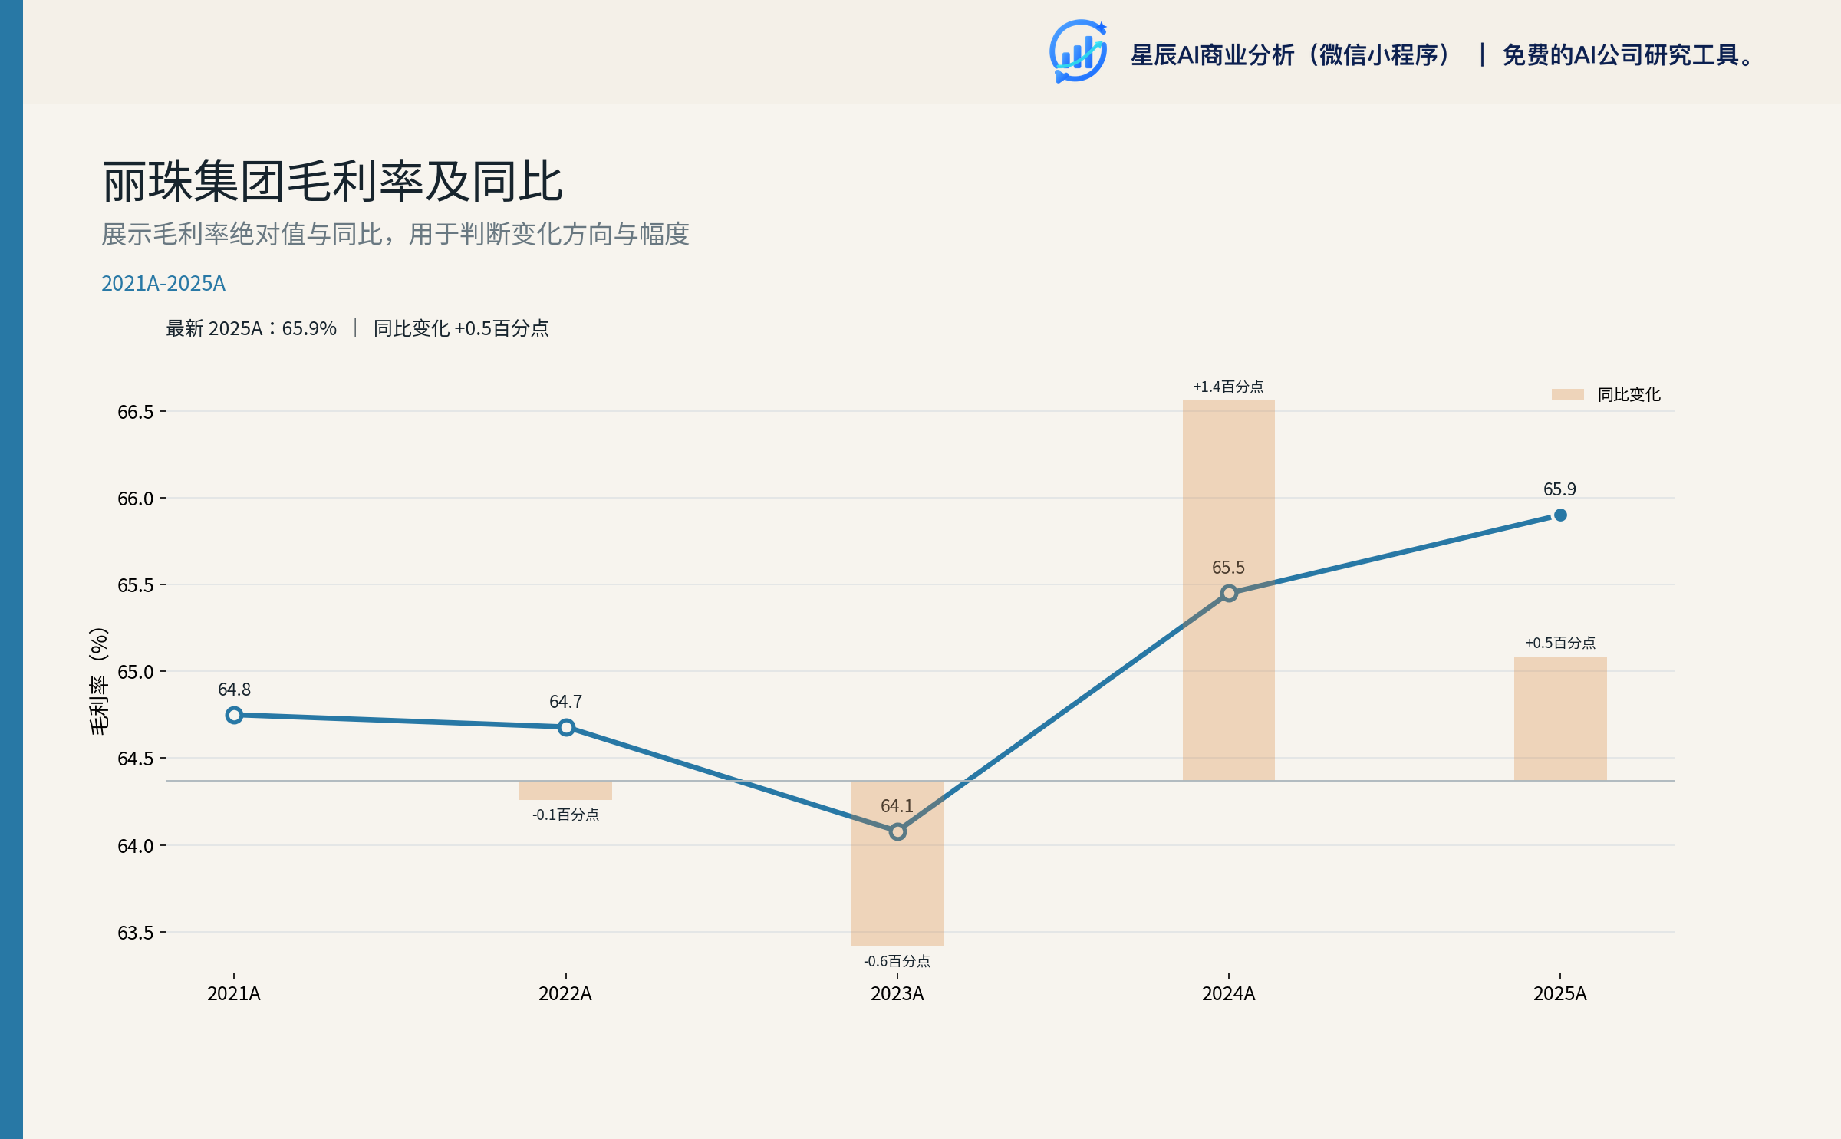This screenshot has width=1841, height=1139.
Task: Click the 2024A x-axis label
Action: (x=1229, y=993)
